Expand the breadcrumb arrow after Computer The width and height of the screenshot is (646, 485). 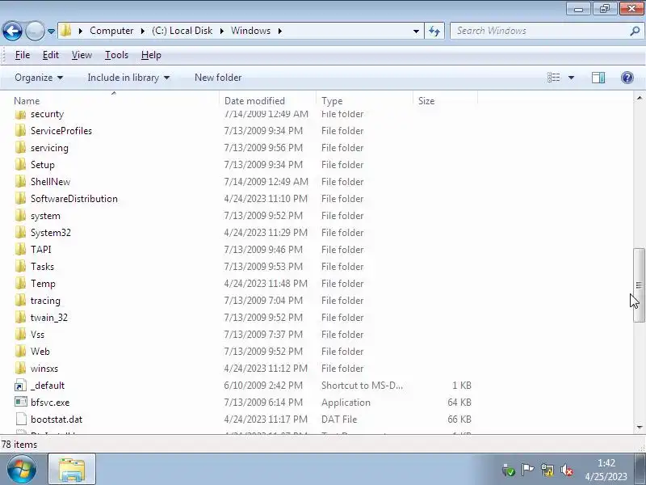click(143, 31)
